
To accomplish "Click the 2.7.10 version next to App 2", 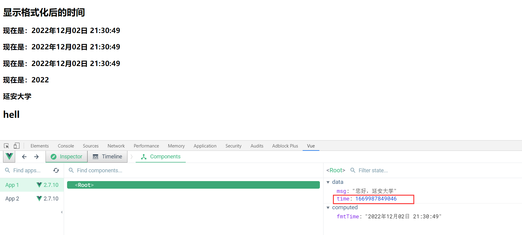I will coord(51,198).
